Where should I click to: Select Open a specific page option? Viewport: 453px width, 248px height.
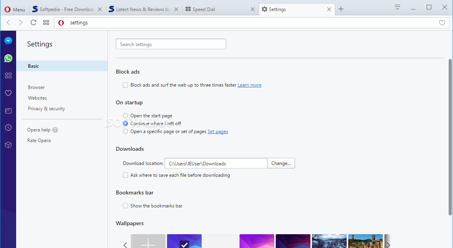[x=125, y=131]
